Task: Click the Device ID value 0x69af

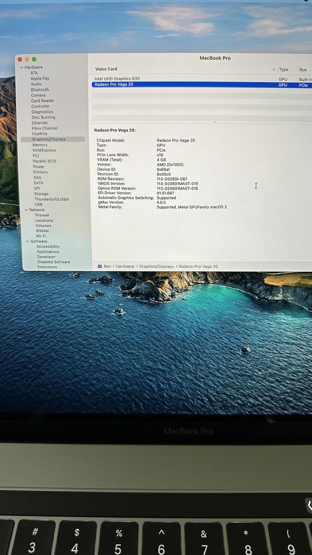Action: tap(164, 170)
